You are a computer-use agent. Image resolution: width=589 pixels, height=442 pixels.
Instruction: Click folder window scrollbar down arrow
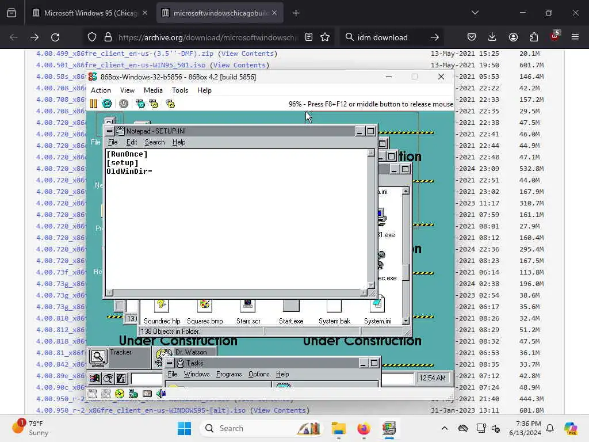click(406, 321)
